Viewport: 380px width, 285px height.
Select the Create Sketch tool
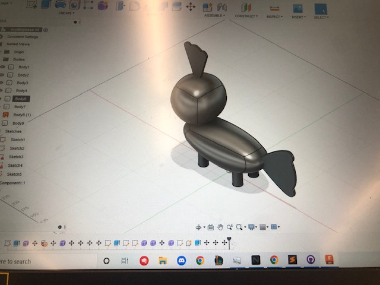click(x=32, y=4)
